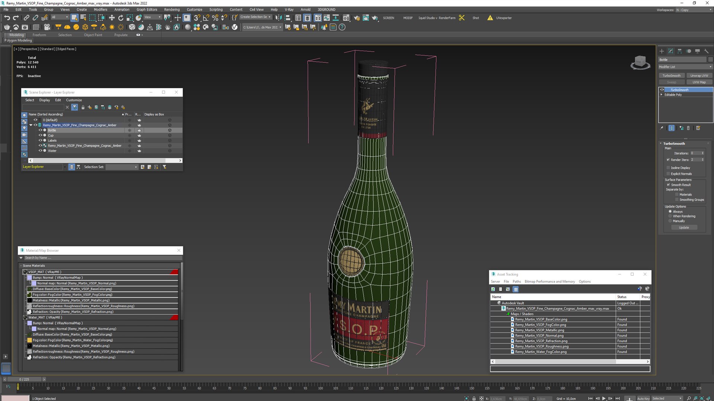Toggle the Angle Snap icon
This screenshot has width=714, height=401.
[206, 17]
